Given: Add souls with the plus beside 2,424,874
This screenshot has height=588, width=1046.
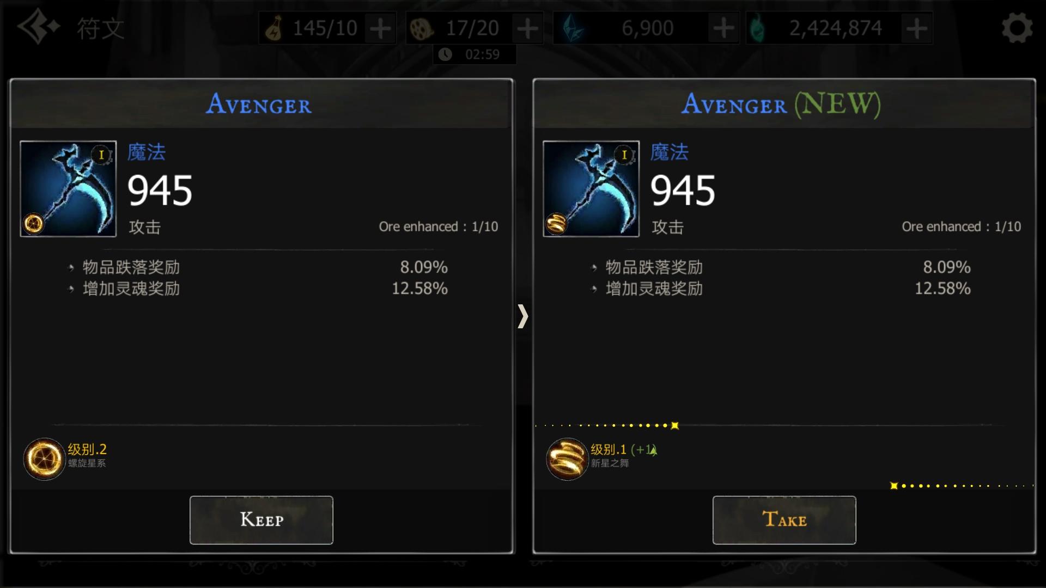Looking at the screenshot, I should (x=917, y=28).
